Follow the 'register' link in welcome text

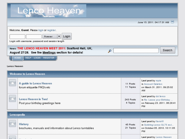pos(51,30)
